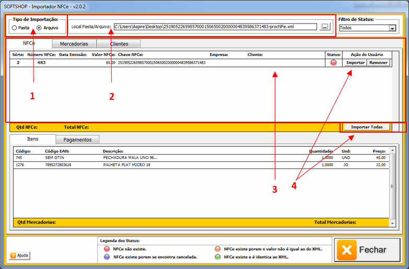Switch to the Clientes tab

pyautogui.click(x=119, y=44)
